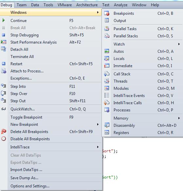Click the Ctrl+D, M shortcut text
183x191 pixels.
pyautogui.click(x=166, y=88)
